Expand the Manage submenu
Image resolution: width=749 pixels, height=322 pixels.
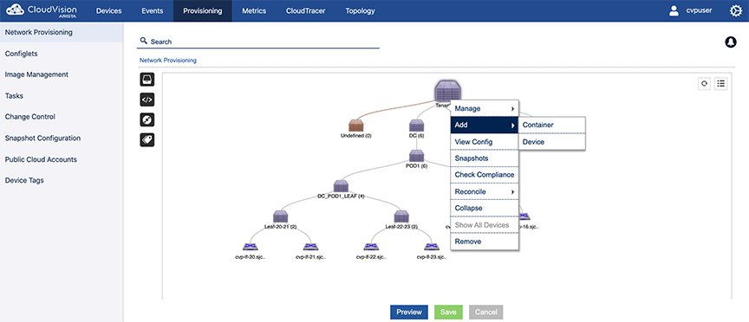tap(485, 109)
